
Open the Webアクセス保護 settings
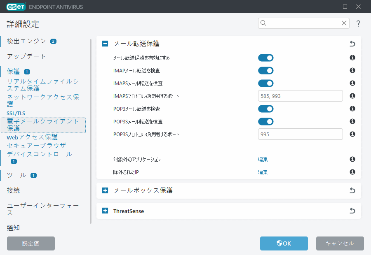click(33, 137)
